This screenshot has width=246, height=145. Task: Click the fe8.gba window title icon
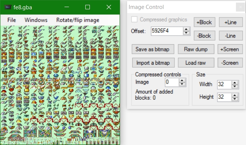(7, 7)
